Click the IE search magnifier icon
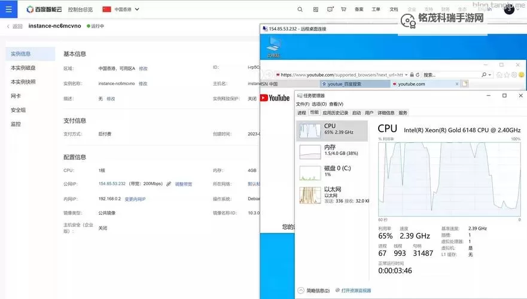Image resolution: width=527 pixels, height=299 pixels. (484, 75)
